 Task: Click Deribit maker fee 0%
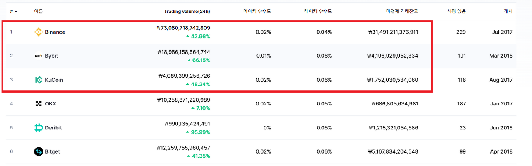pos(267,128)
